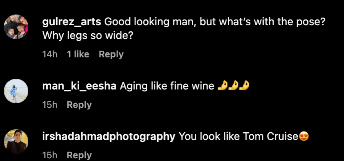Click the last OK-hand emoji
This screenshot has width=344, height=161.
coord(245,86)
